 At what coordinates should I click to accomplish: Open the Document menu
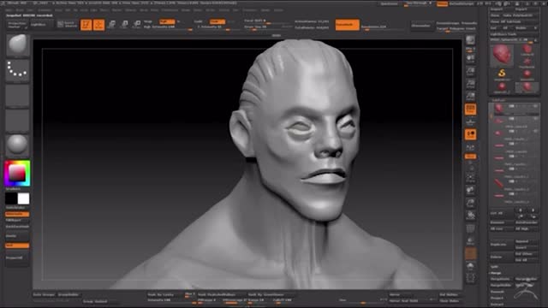point(45,10)
